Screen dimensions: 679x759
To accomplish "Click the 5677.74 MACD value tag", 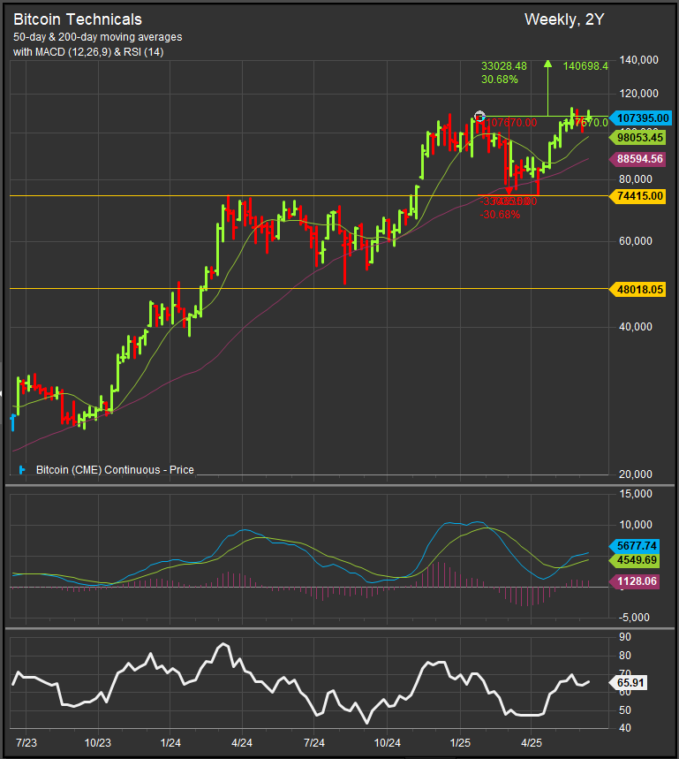I will 635,546.
